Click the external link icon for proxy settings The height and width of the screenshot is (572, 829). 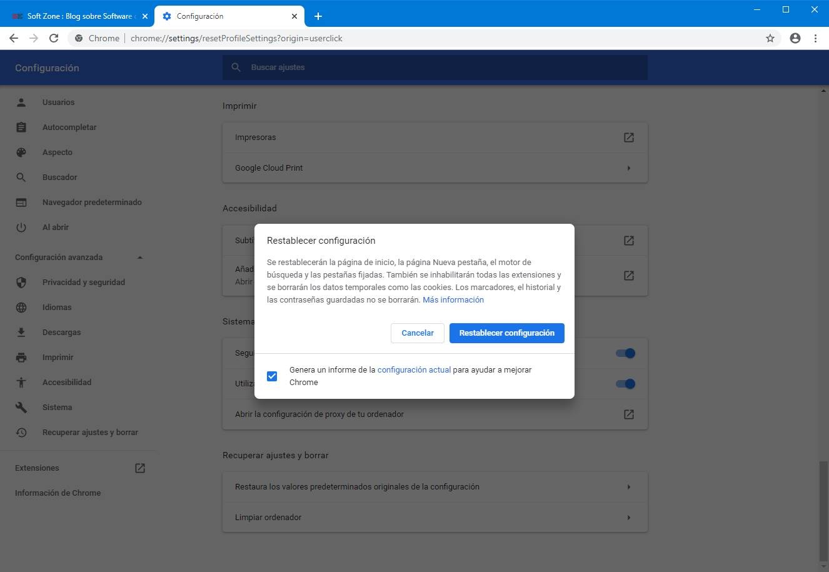[x=629, y=414]
